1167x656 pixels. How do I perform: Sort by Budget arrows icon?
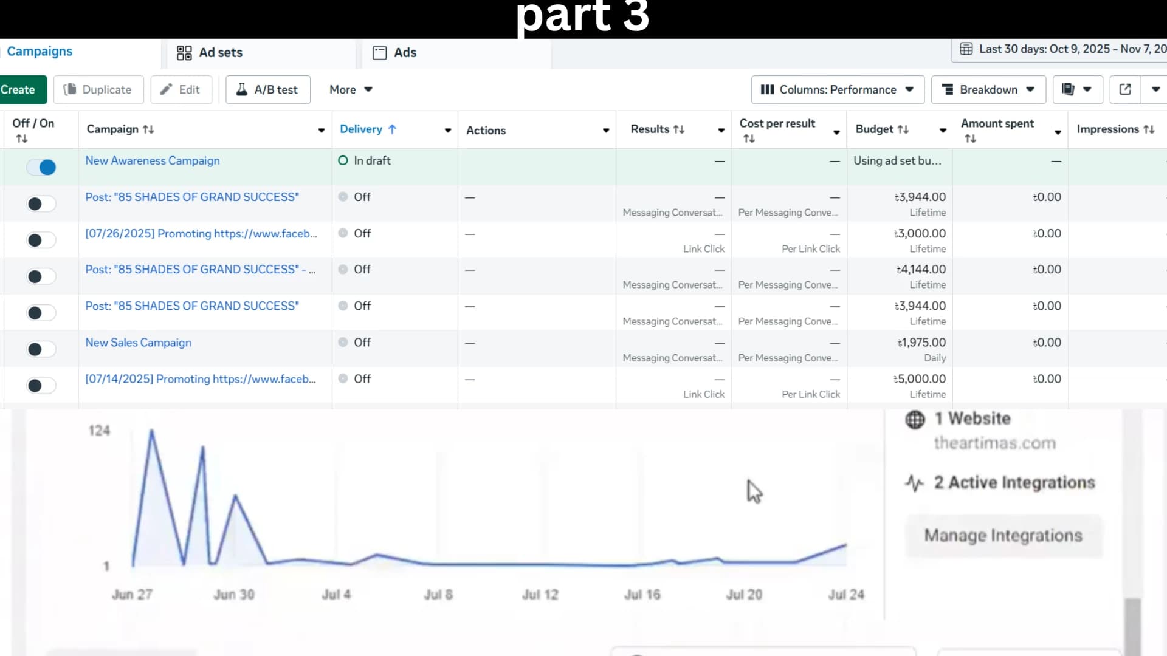[903, 129]
